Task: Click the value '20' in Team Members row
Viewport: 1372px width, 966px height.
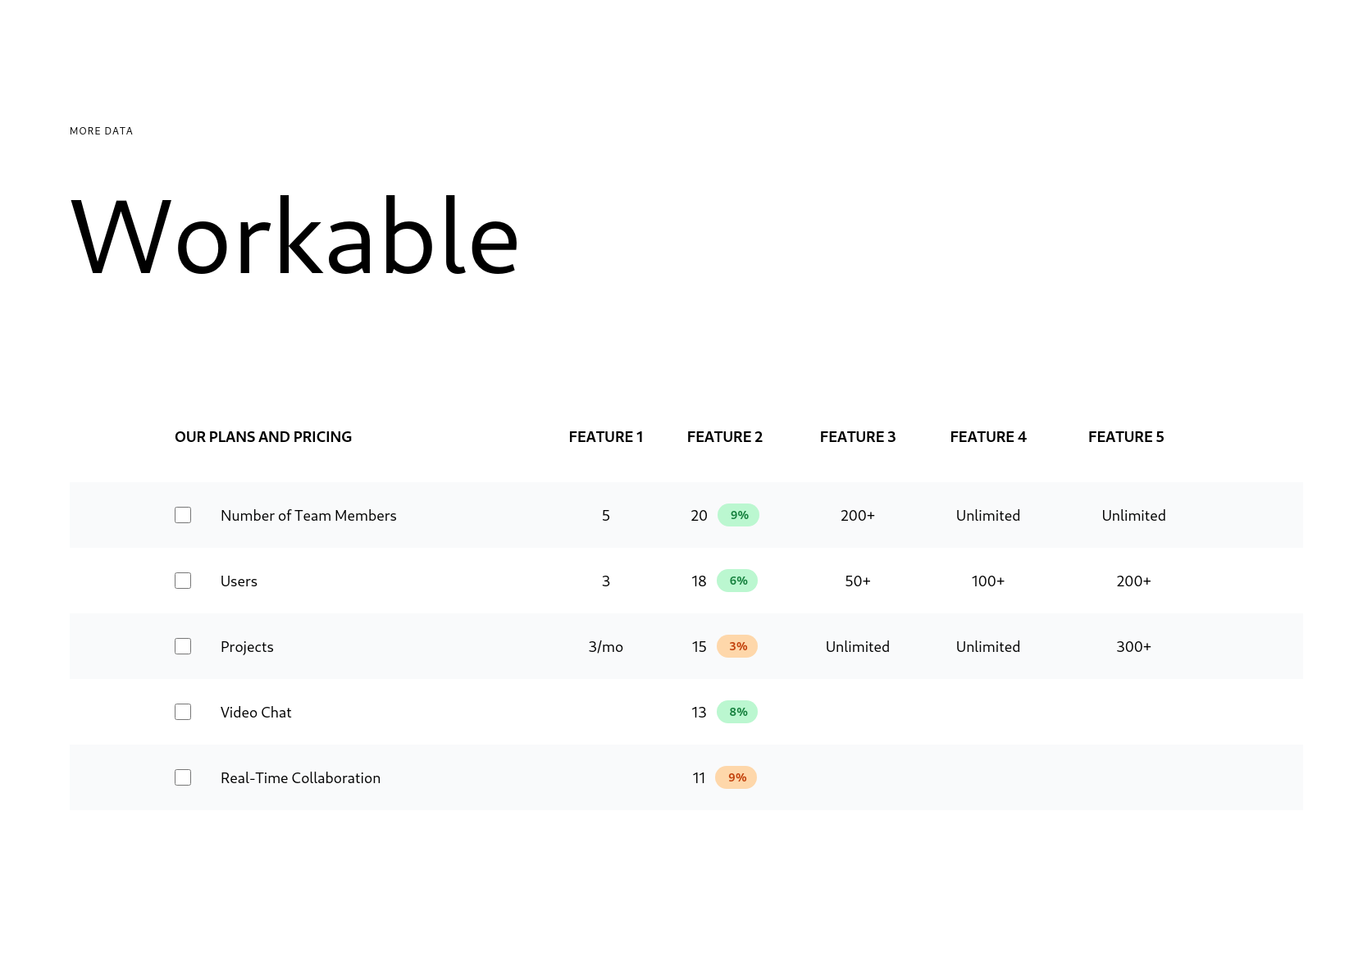Action: click(699, 516)
